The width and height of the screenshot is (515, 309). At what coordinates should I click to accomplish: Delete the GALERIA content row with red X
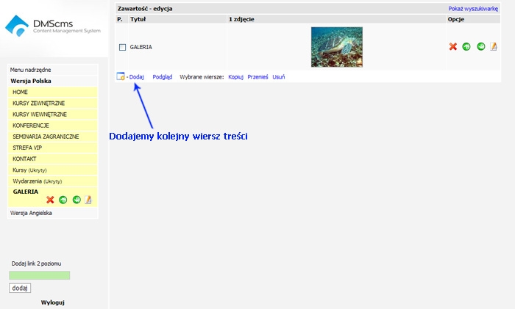coord(453,47)
